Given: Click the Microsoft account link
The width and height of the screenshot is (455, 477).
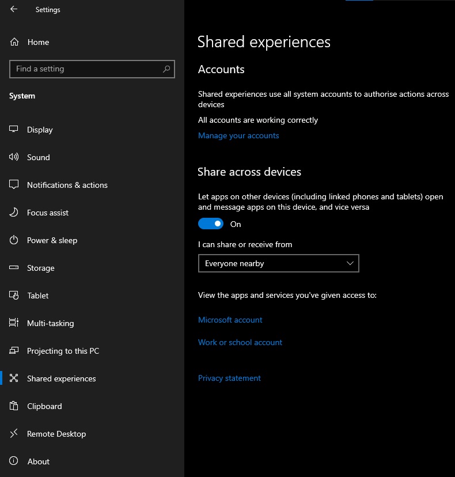Looking at the screenshot, I should (230, 320).
